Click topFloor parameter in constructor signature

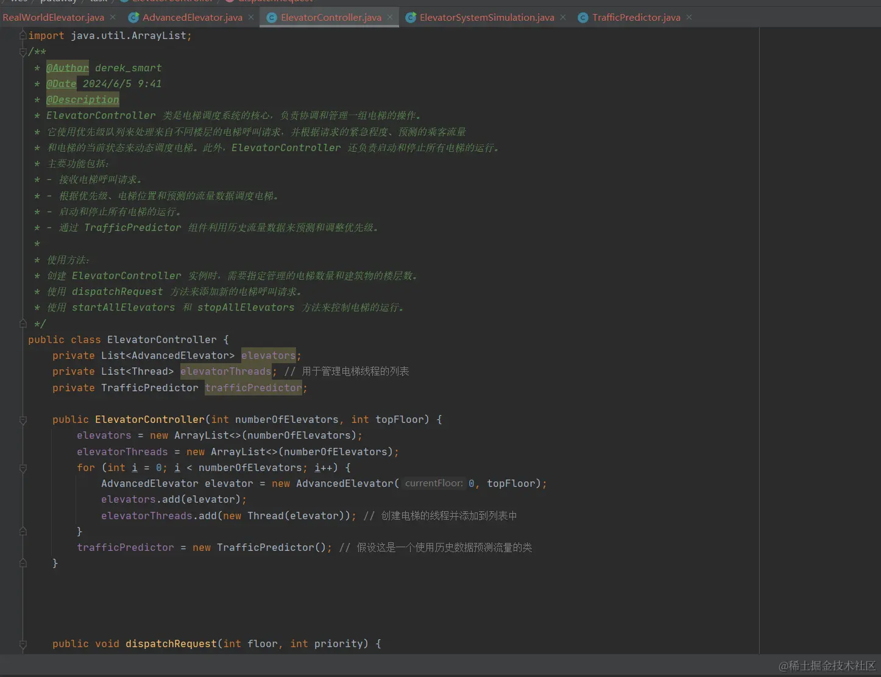click(399, 419)
